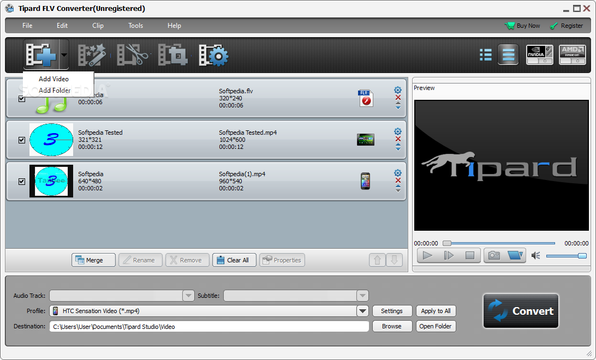
Task: Stop the preview playback
Action: 470,256
